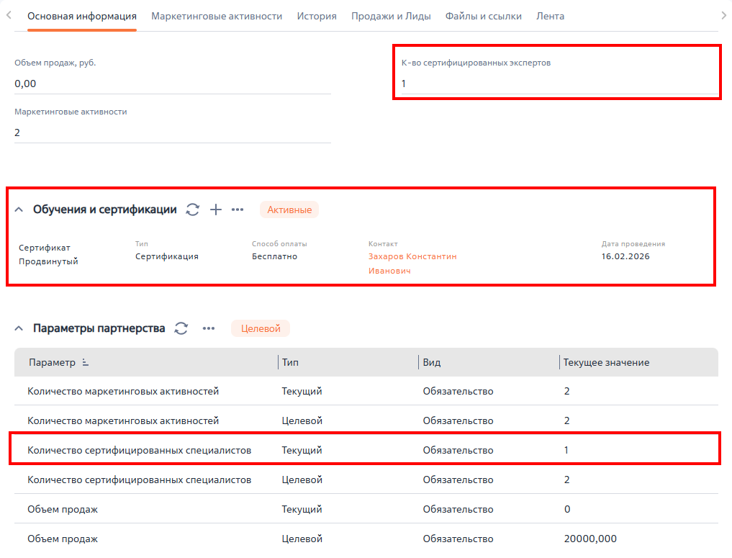Open more options for Обучения и сертификации

pyautogui.click(x=238, y=210)
